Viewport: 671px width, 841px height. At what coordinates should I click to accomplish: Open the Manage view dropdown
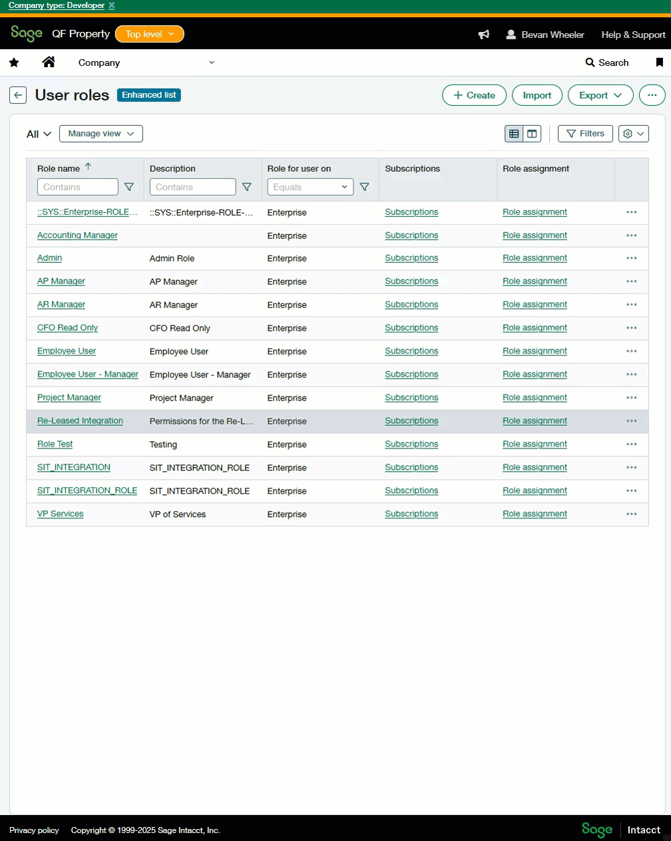click(101, 134)
